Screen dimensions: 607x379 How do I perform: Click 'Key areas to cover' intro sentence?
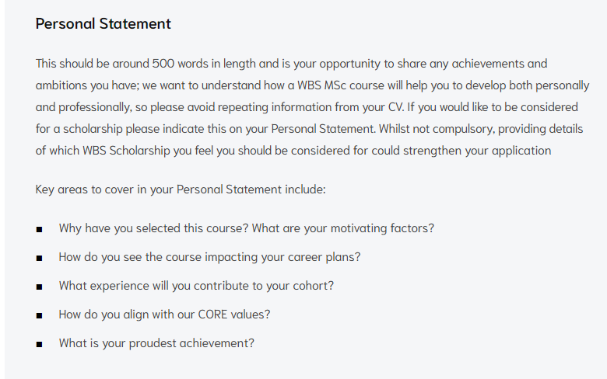(x=181, y=189)
